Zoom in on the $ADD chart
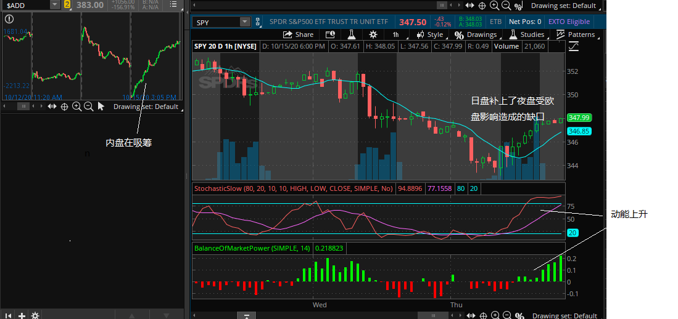 pyautogui.click(x=76, y=106)
